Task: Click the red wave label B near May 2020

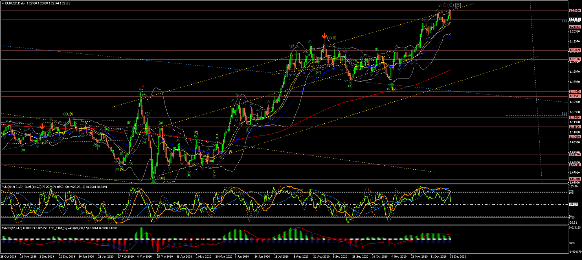Action: pos(215,176)
